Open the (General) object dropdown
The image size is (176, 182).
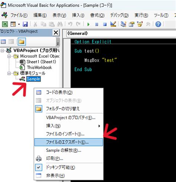tap(121, 33)
